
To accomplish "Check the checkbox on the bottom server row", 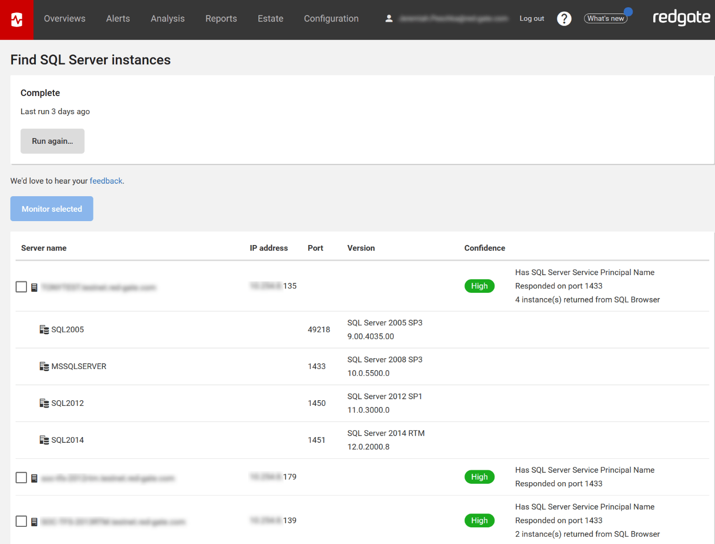I will coord(21,521).
